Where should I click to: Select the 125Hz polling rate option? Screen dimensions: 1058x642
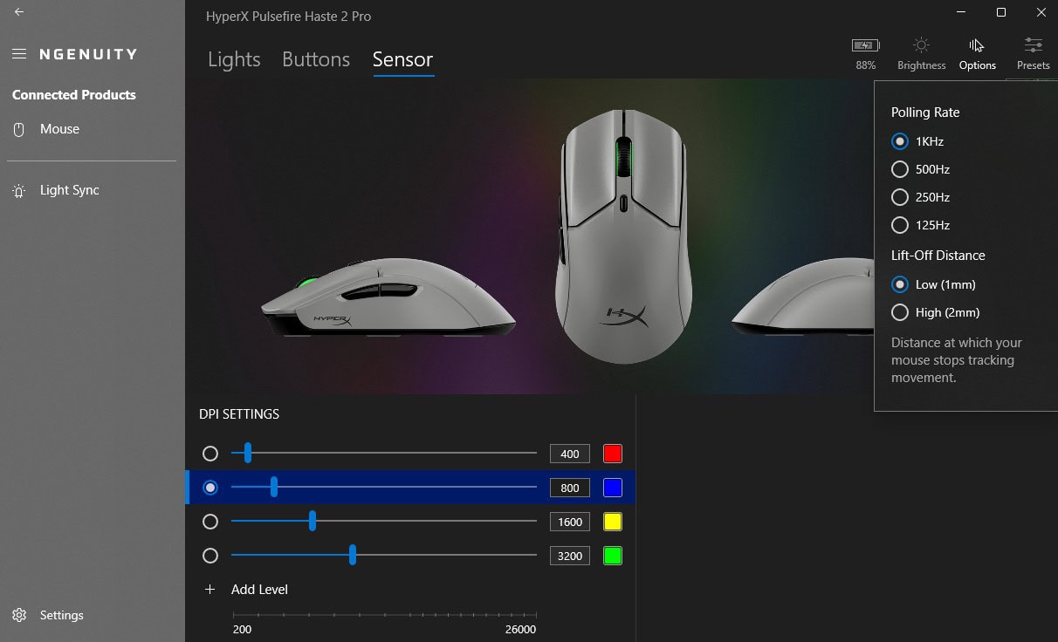(x=900, y=225)
